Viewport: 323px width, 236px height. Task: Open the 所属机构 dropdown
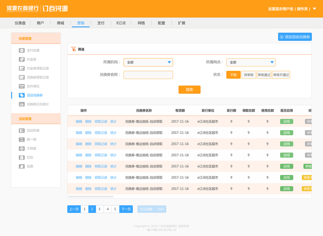click(x=148, y=62)
